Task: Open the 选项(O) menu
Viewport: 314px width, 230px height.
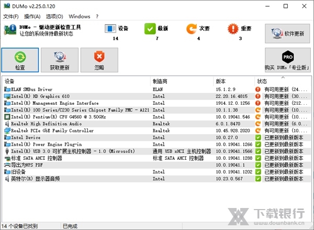Action: click(54, 17)
